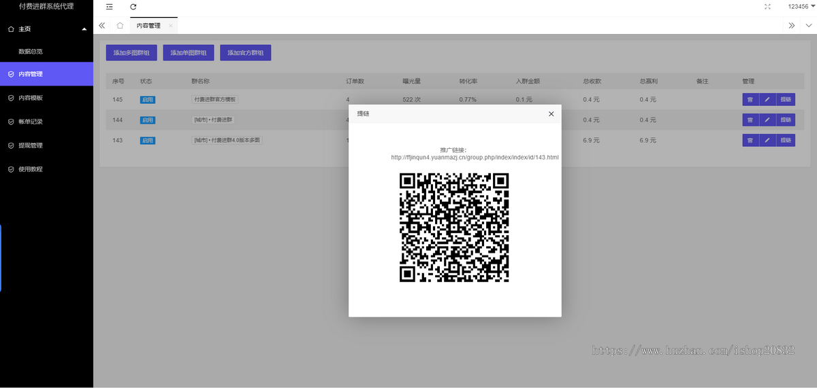The height and width of the screenshot is (388, 817).
Task: Click the tab scroll-left double arrow
Action: (102, 25)
